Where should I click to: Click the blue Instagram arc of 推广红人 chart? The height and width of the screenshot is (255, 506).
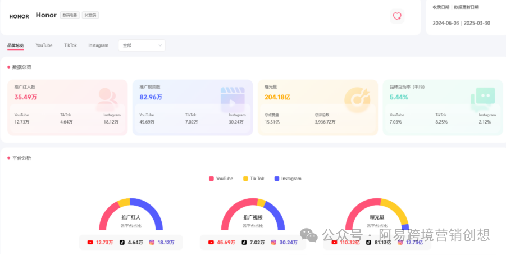[152, 210]
